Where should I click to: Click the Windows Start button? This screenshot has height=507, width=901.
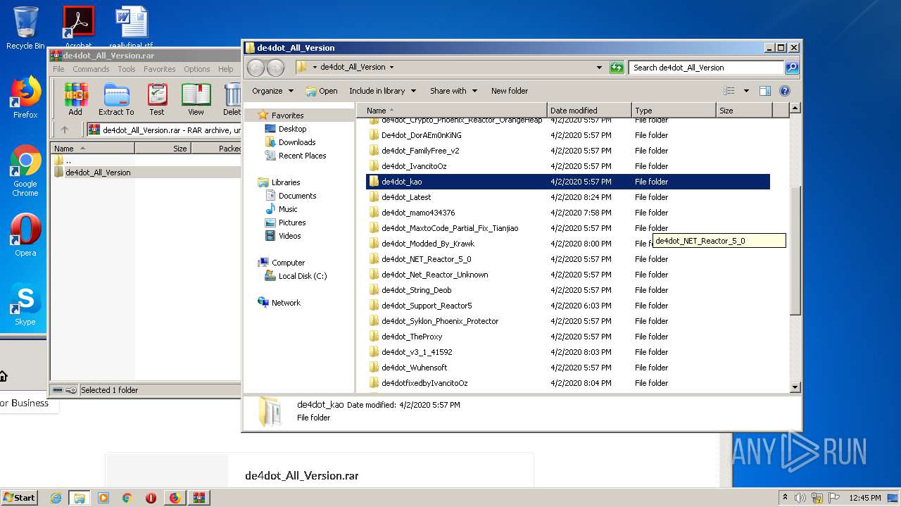pos(20,498)
